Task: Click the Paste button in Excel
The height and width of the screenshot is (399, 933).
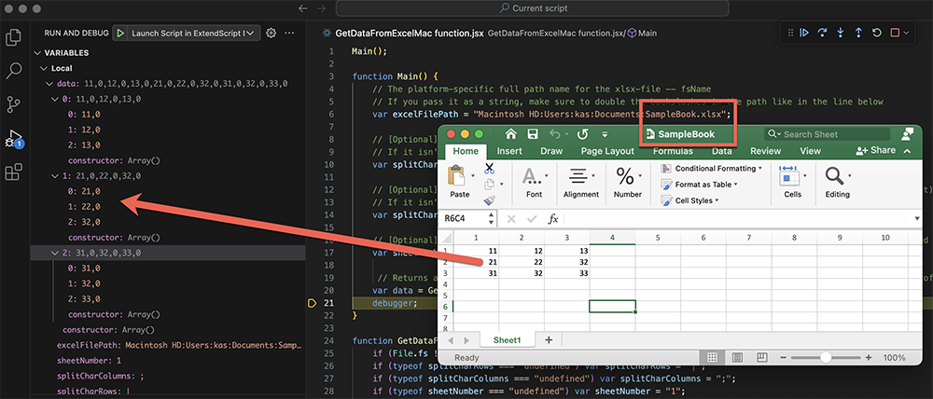Action: pos(459,182)
